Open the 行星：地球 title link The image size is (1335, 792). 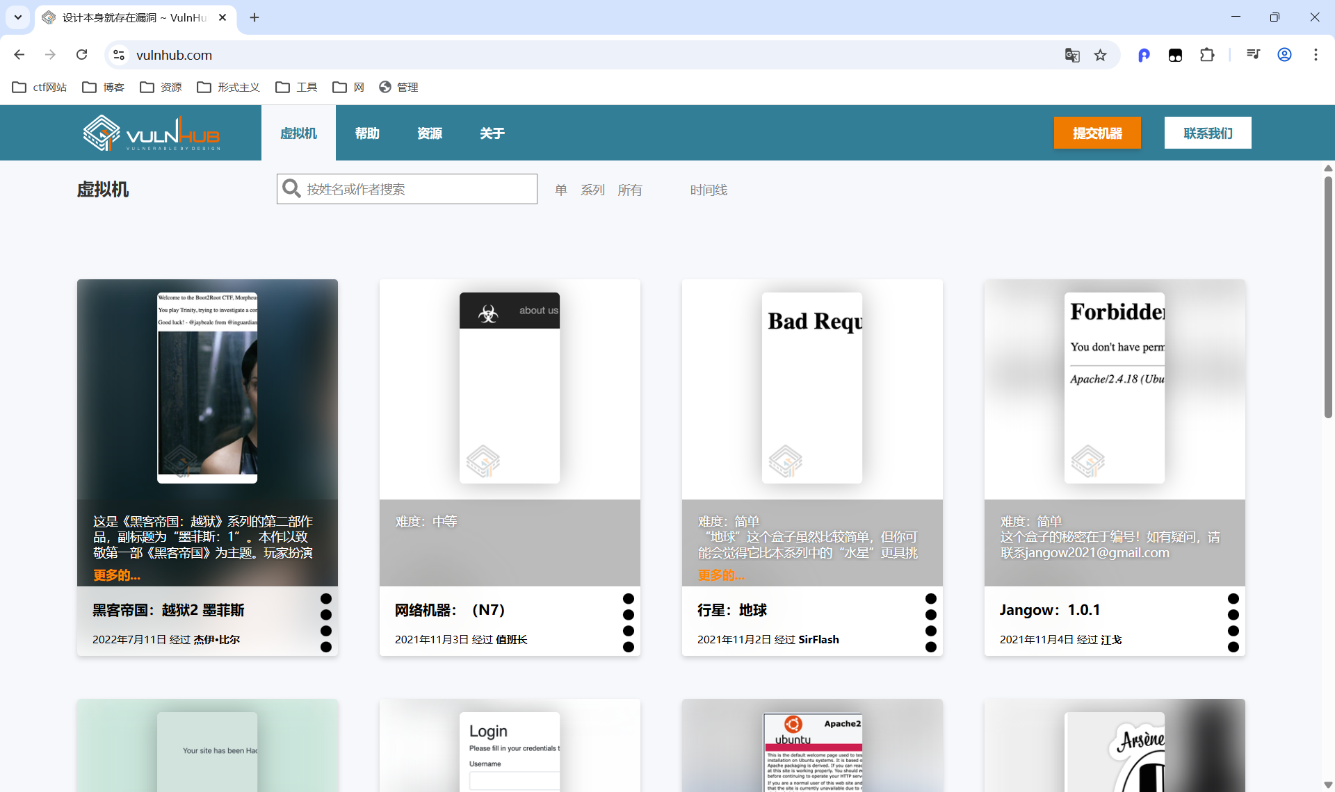732,610
